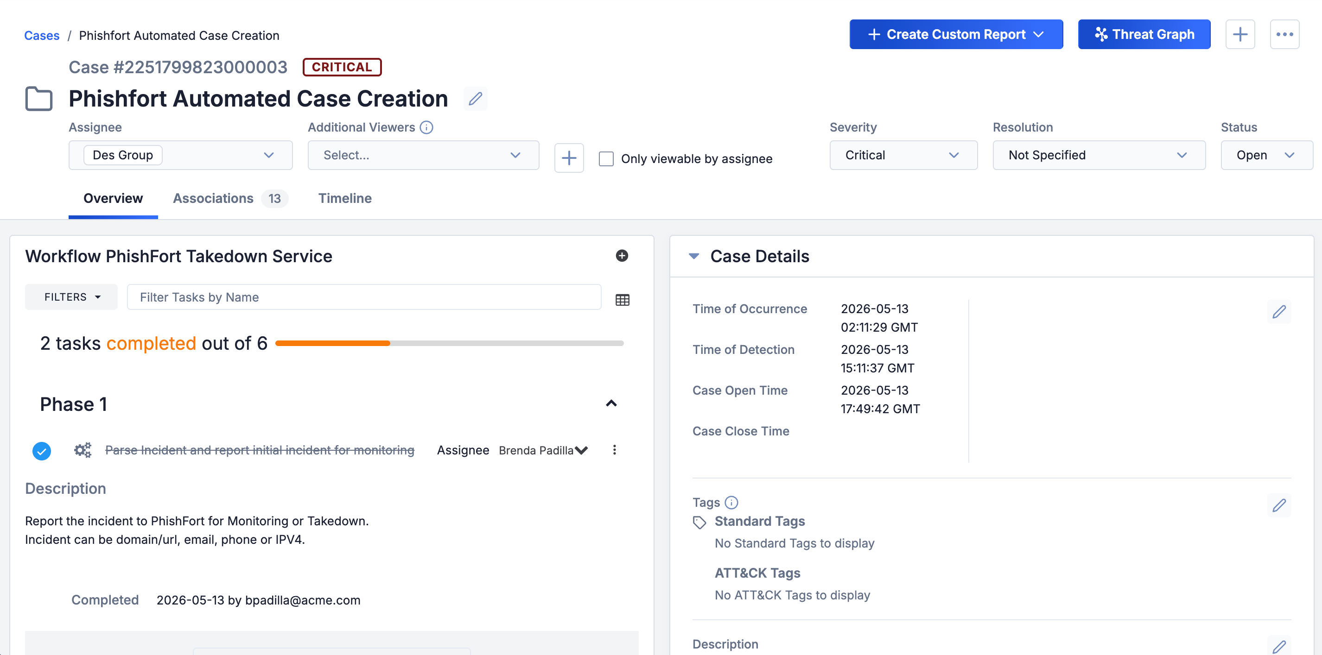Open the Additional Viewers Select dropdown
The width and height of the screenshot is (1322, 655).
click(x=423, y=155)
